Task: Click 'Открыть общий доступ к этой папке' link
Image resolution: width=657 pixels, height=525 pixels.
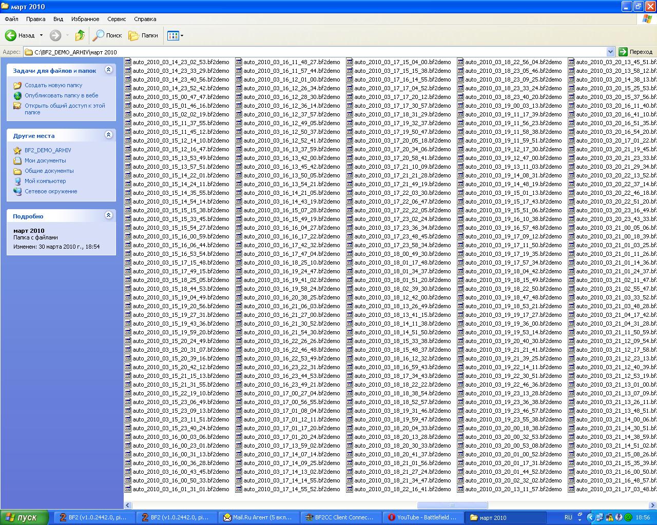Action: pyautogui.click(x=65, y=109)
